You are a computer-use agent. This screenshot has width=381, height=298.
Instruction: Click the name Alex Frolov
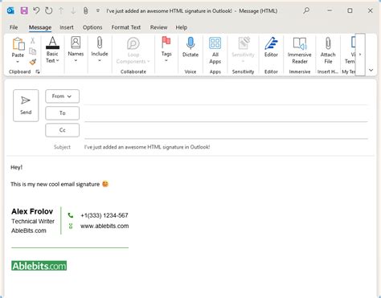click(32, 211)
